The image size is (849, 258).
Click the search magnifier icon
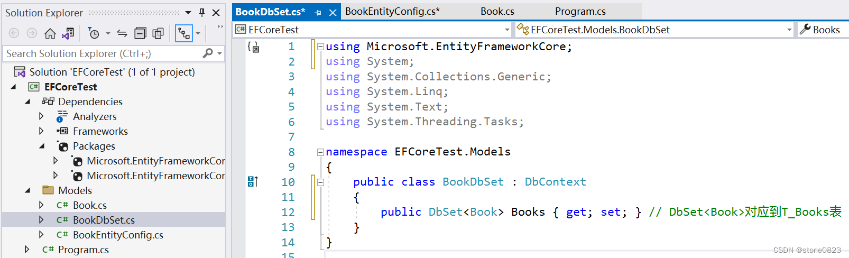tap(208, 53)
